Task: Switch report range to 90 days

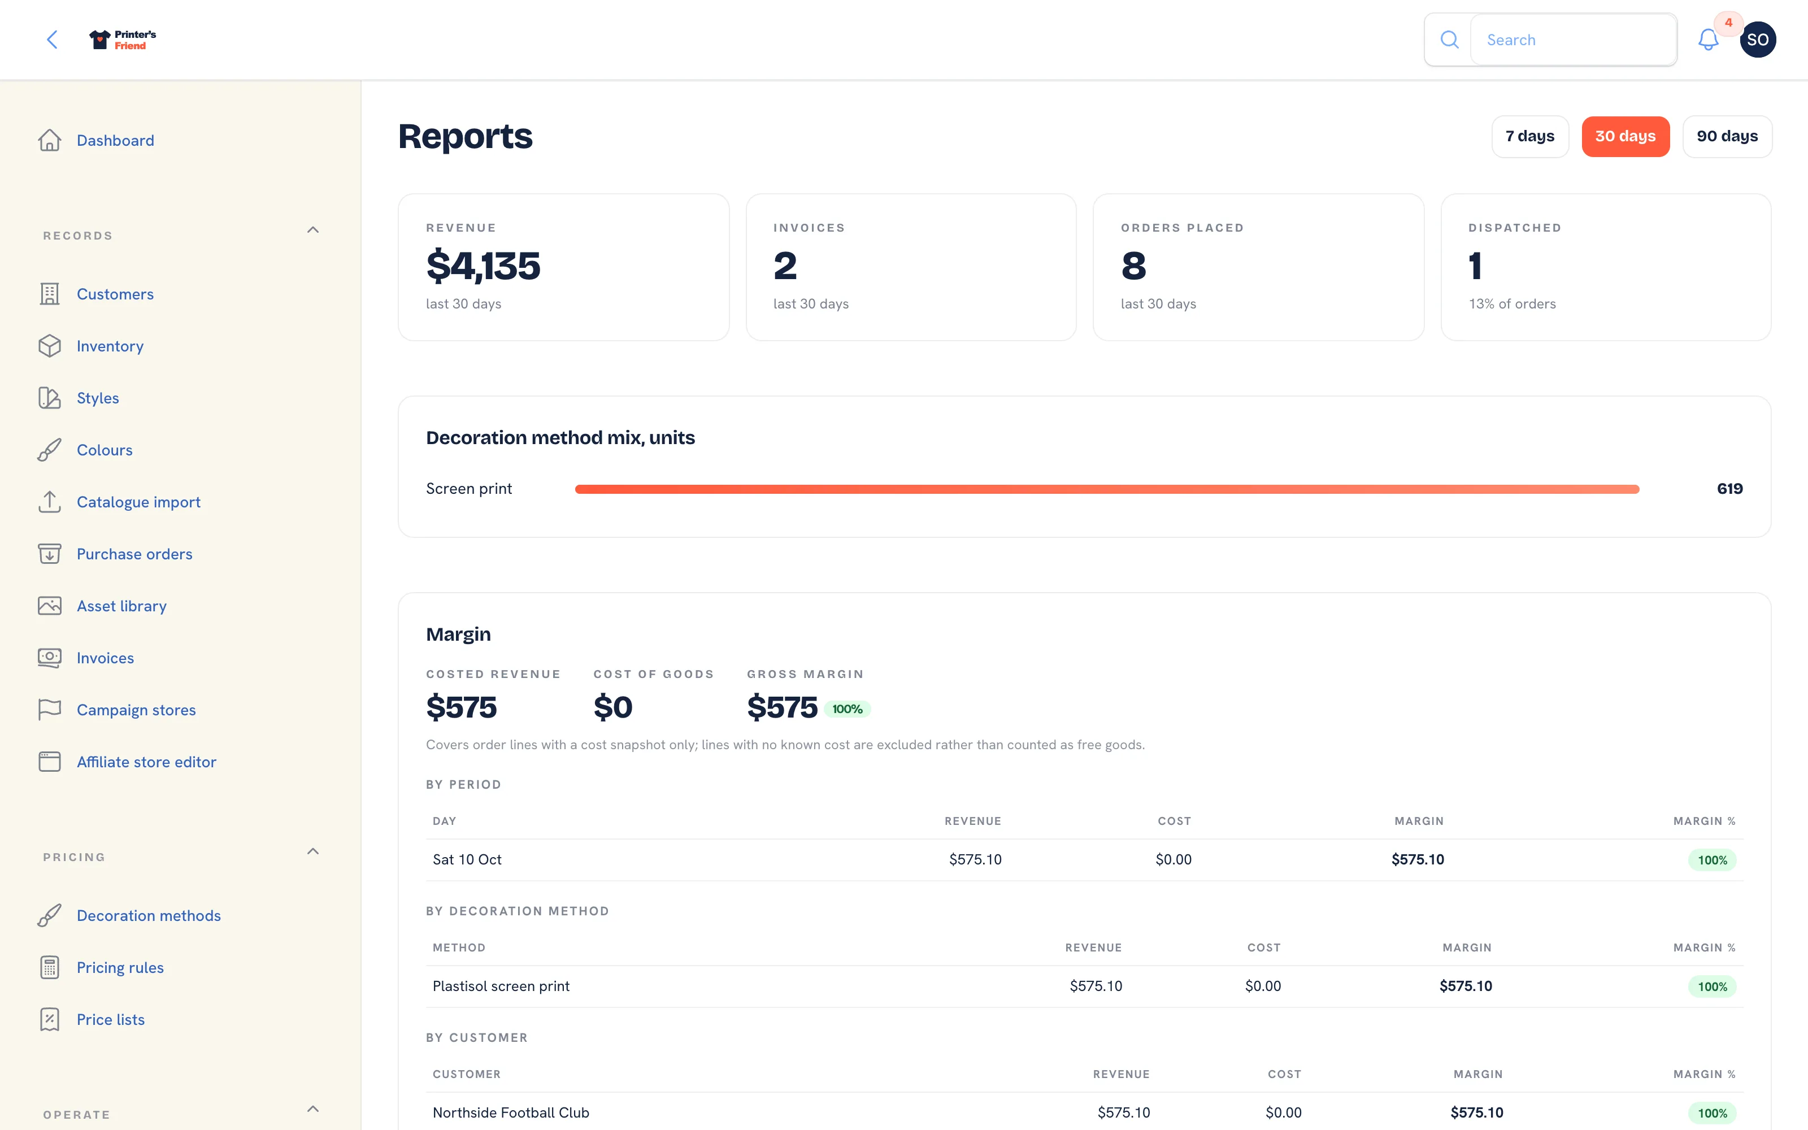Action: [1727, 136]
